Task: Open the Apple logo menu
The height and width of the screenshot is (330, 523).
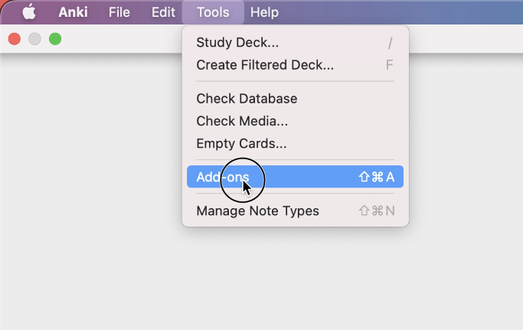Action: click(29, 12)
